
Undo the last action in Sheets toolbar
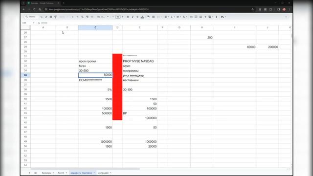[41, 17]
